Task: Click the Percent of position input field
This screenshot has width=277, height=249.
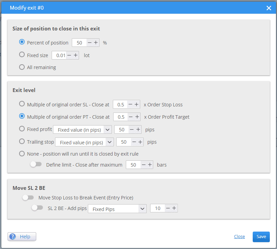Action: click(x=79, y=43)
